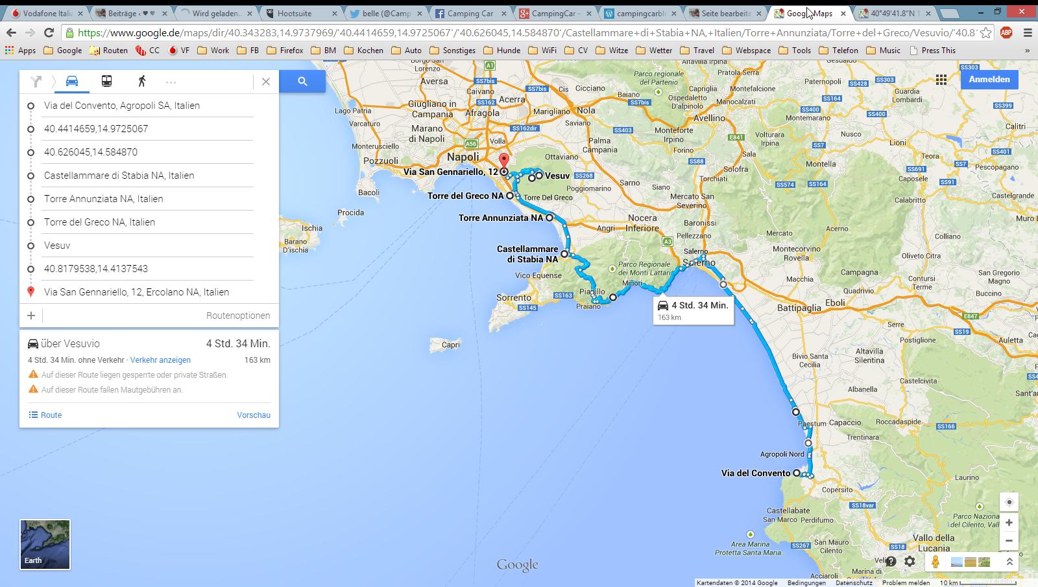1038x587 pixels.
Task: Open Routenoptionen route options
Action: (237, 316)
